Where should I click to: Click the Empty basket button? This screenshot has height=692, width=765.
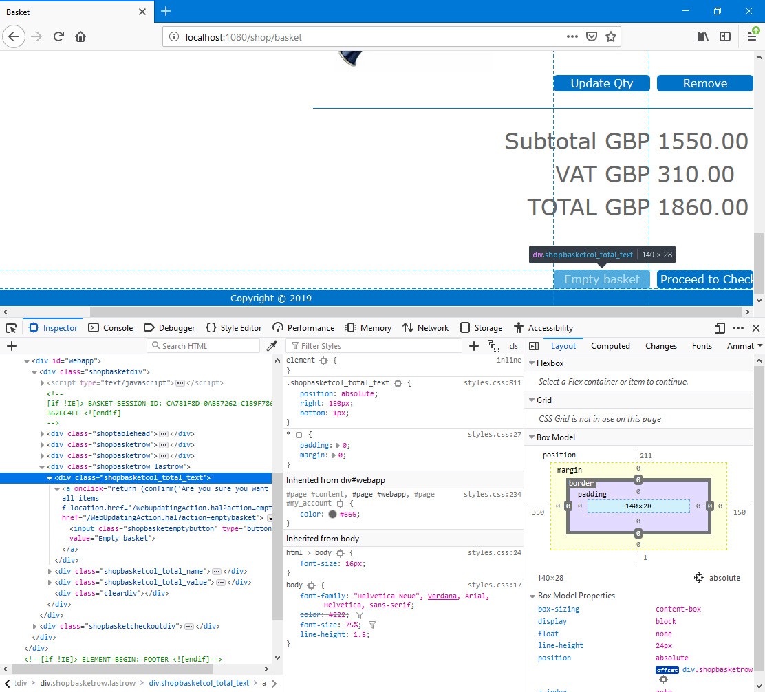pyautogui.click(x=601, y=279)
